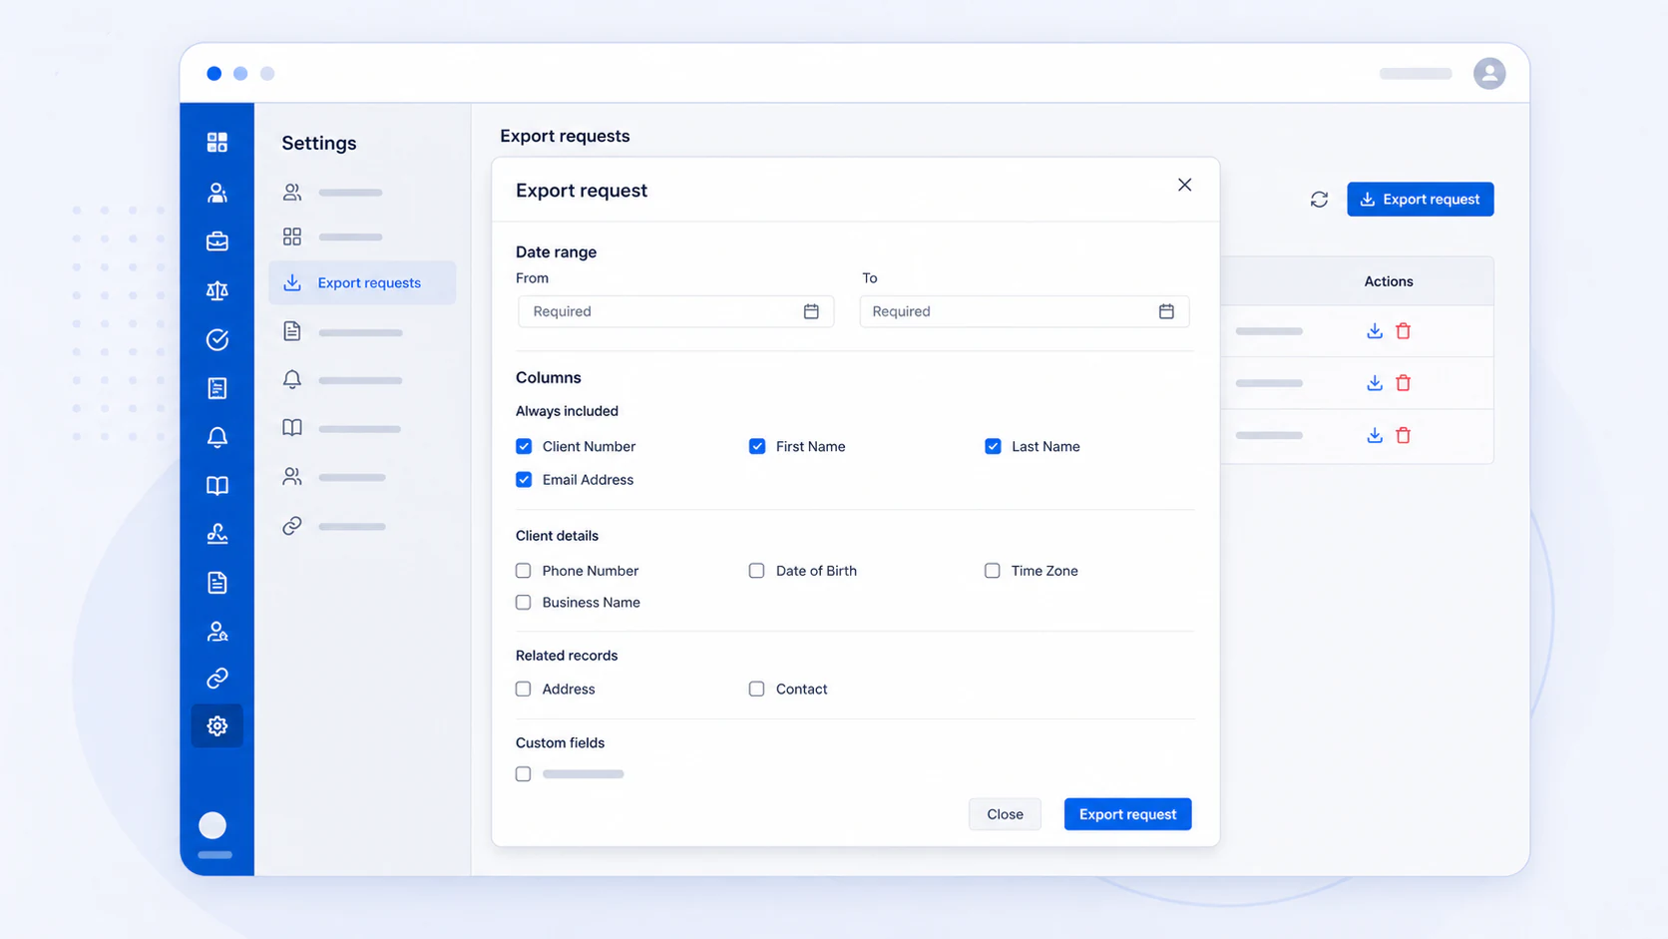Check the Time Zone checkbox
Screen dimensions: 1668x939
tap(993, 571)
